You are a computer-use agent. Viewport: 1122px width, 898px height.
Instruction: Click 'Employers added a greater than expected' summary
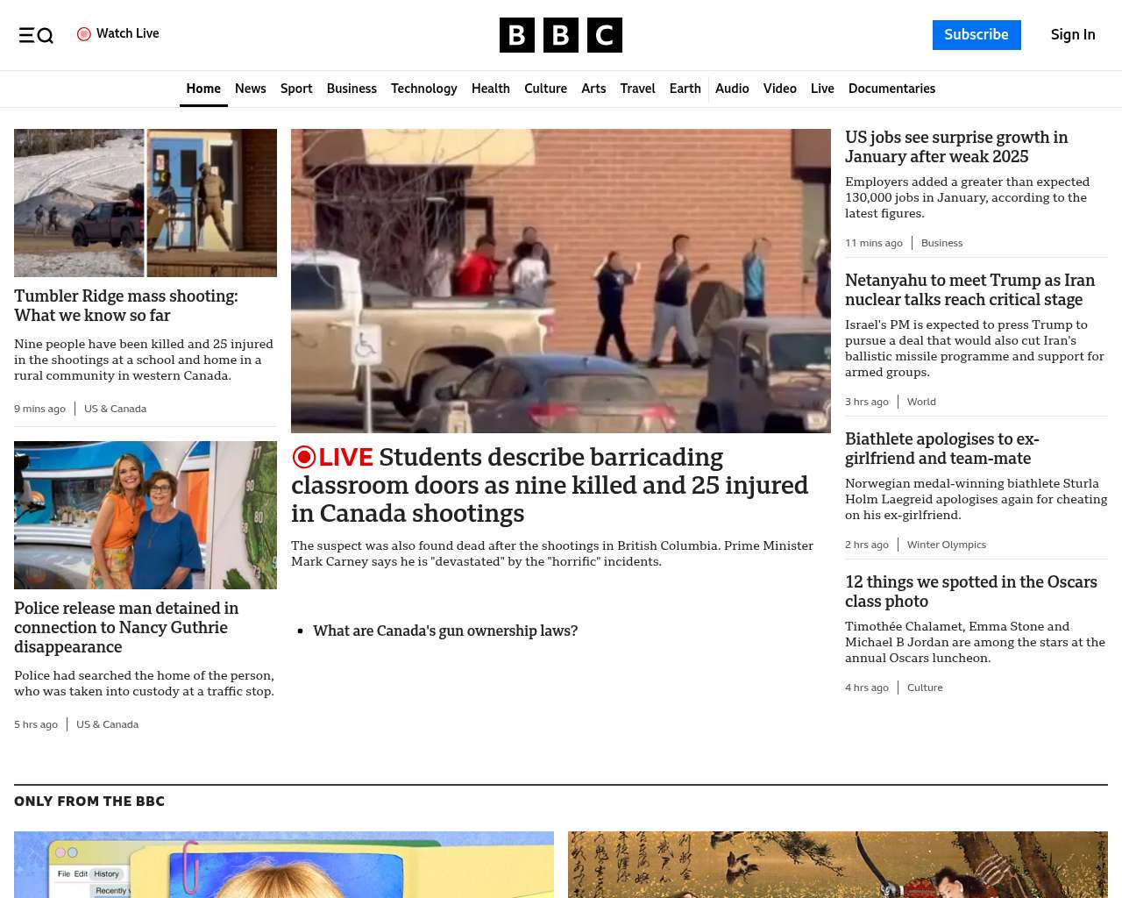tap(967, 197)
